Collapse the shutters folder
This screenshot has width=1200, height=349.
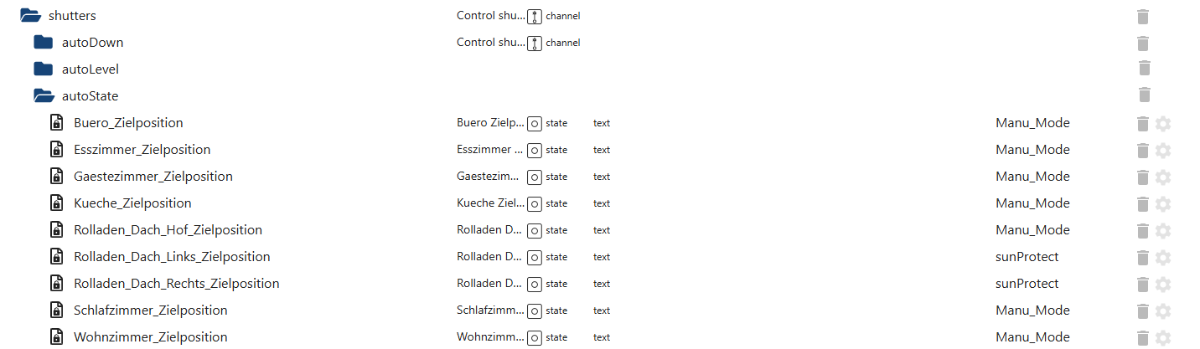pyautogui.click(x=30, y=16)
